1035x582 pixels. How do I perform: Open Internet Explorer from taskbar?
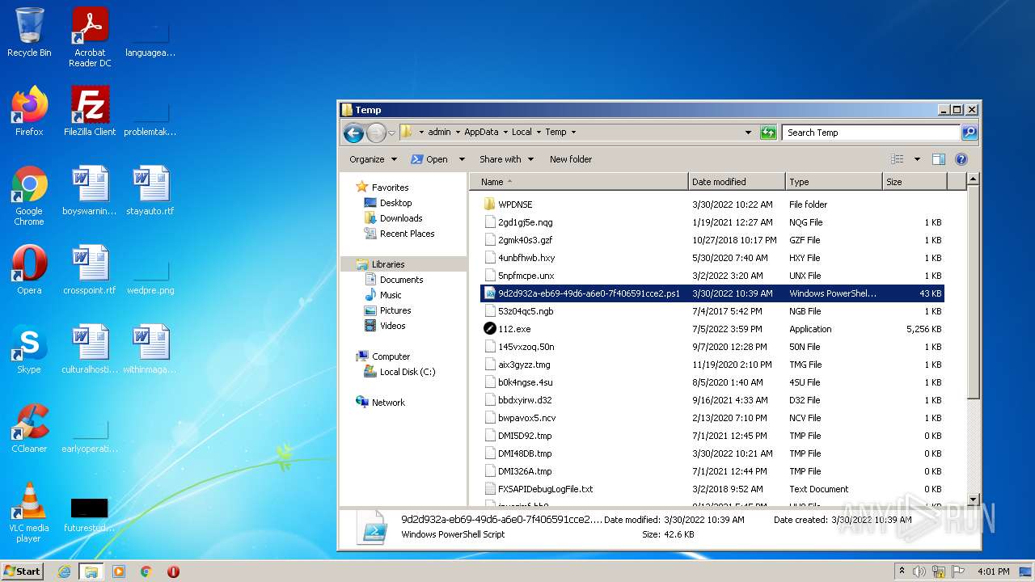[64, 571]
